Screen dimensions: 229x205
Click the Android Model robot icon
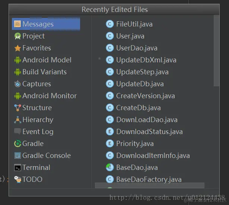(x=18, y=60)
